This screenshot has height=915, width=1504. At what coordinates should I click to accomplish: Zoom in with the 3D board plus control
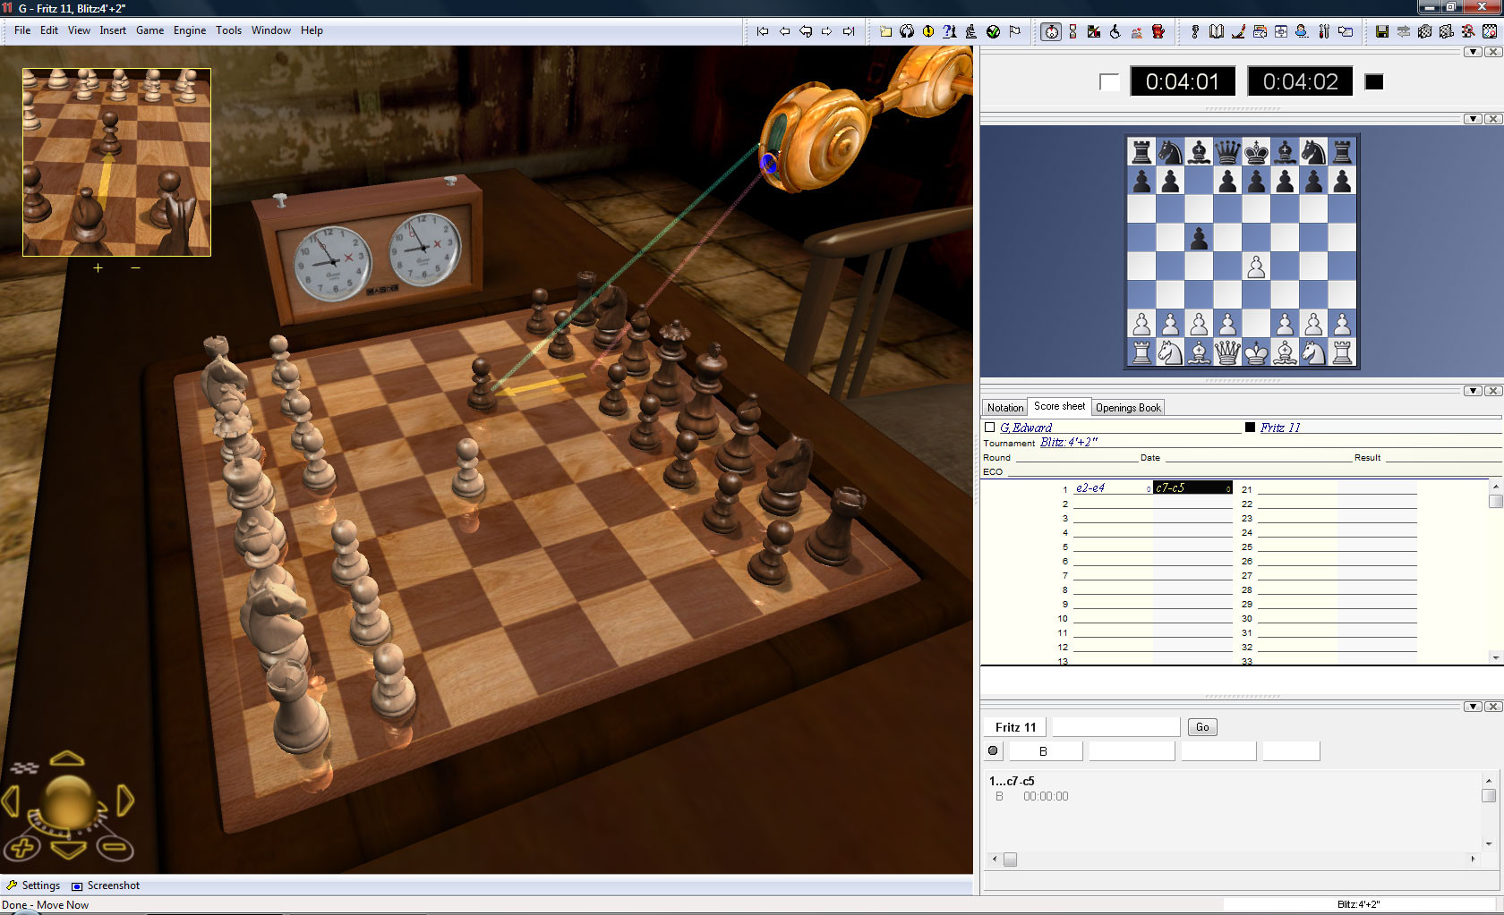pos(23,847)
